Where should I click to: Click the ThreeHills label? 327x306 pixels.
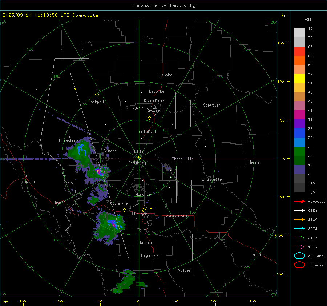(183, 159)
